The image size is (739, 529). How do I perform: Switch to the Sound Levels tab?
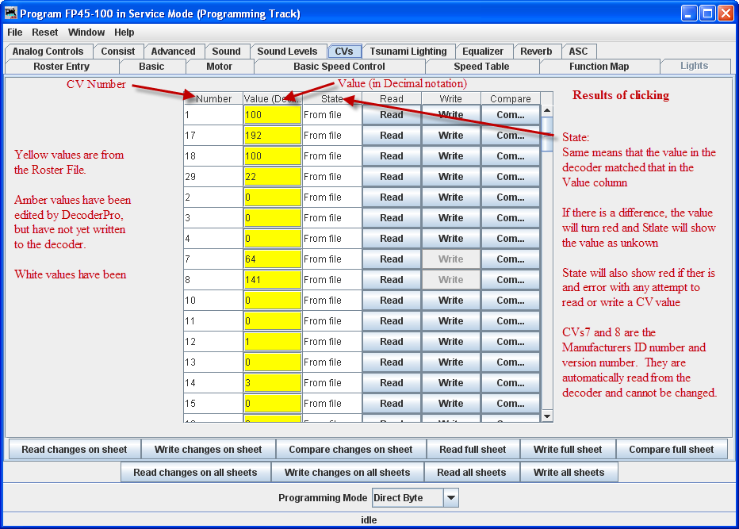point(287,52)
